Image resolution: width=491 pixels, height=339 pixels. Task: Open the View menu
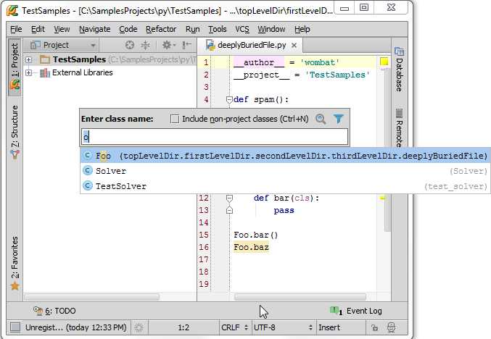(62, 30)
